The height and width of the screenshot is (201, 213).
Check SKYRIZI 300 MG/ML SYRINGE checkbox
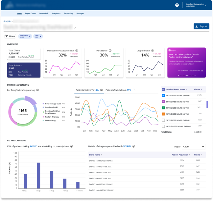click(x=163, y=120)
